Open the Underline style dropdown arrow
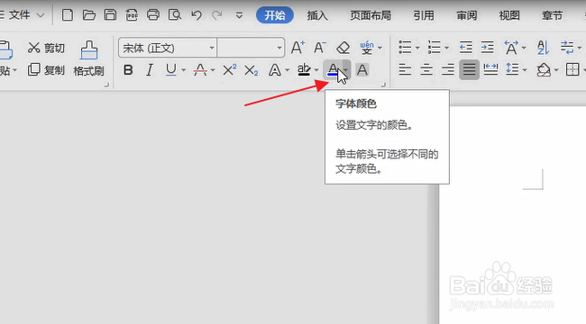The height and width of the screenshot is (324, 586). click(x=183, y=70)
